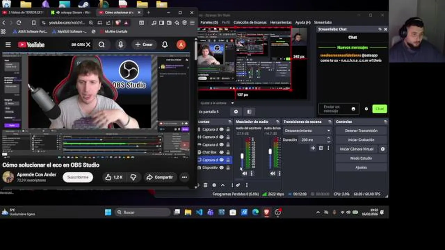Open YouTube hamburger guide menu
Viewport: 445px width, 250px height.
[x=8, y=44]
